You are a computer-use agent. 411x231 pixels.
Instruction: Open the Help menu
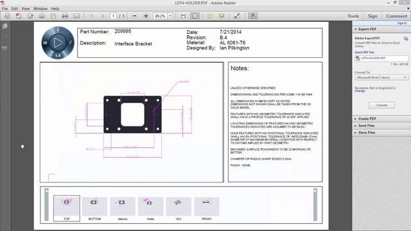(x=55, y=8)
